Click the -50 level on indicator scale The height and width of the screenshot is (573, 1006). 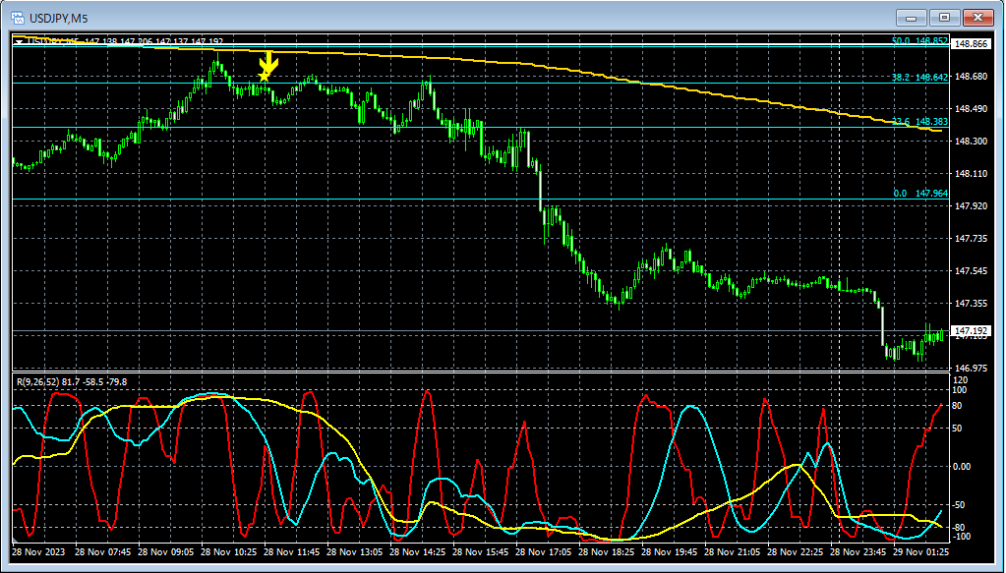click(x=960, y=505)
